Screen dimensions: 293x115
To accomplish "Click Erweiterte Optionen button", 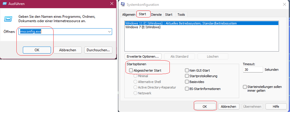I will pos(143,56).
